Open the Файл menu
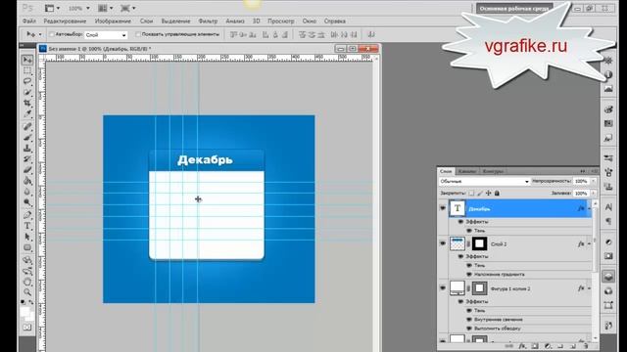 tap(28, 22)
